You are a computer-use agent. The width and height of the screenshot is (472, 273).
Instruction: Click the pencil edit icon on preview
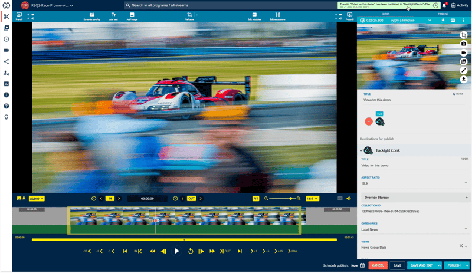click(464, 70)
